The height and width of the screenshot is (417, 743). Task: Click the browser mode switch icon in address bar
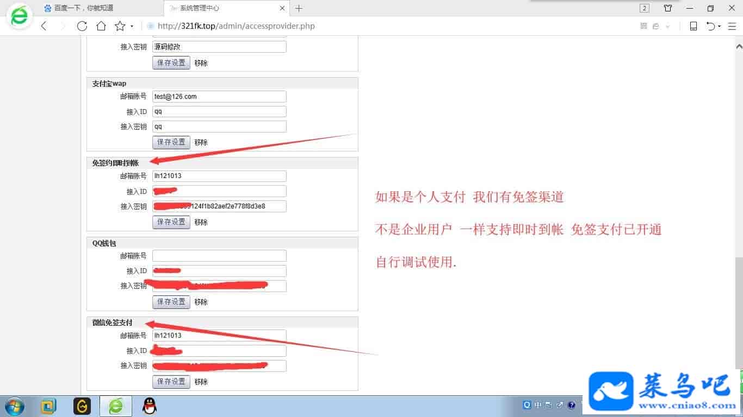(656, 26)
